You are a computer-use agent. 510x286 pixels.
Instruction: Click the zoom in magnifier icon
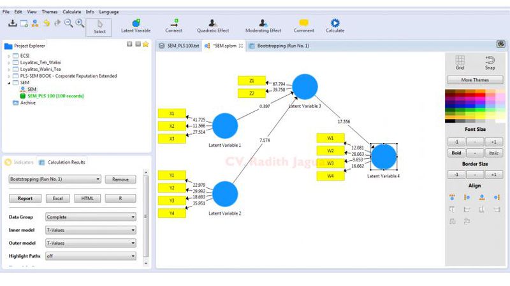click(x=80, y=23)
